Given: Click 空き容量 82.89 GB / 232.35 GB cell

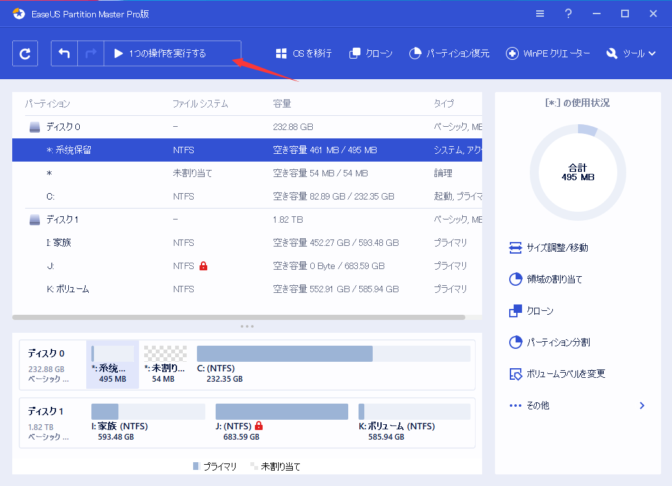Looking at the screenshot, I should pyautogui.click(x=333, y=196).
